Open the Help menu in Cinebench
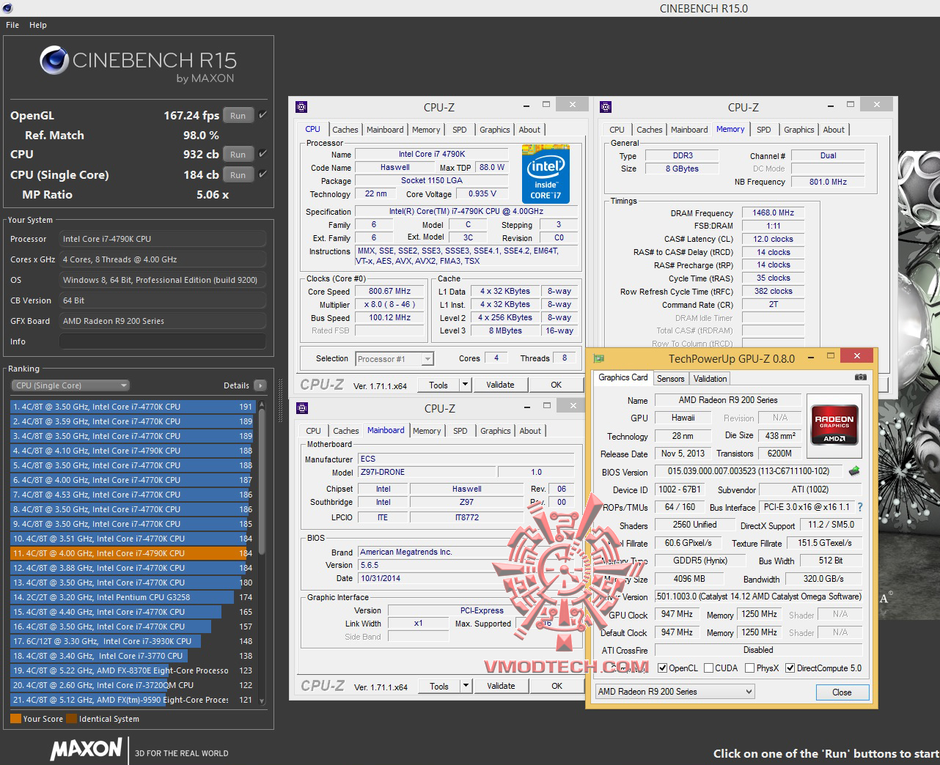Image resolution: width=940 pixels, height=765 pixels. 38,25
